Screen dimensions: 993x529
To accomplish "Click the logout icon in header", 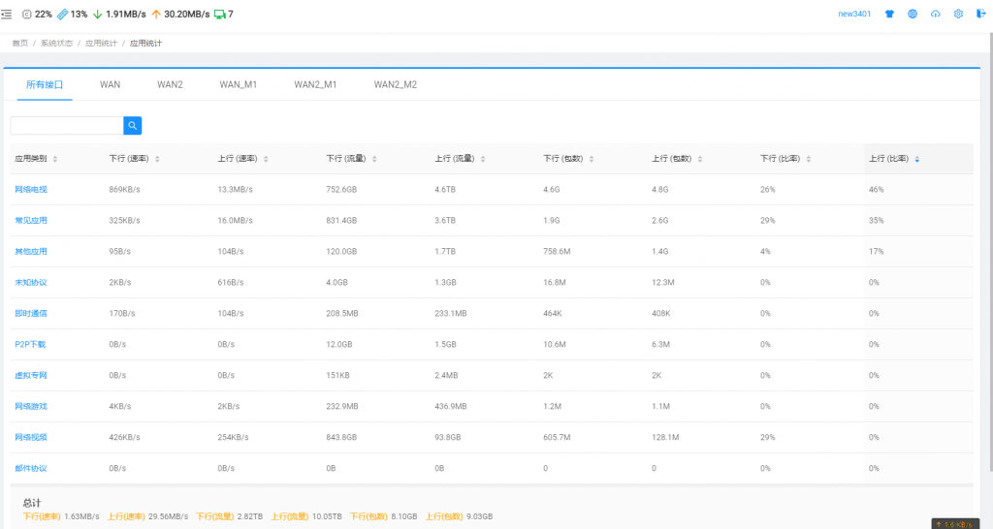I will click(x=981, y=14).
